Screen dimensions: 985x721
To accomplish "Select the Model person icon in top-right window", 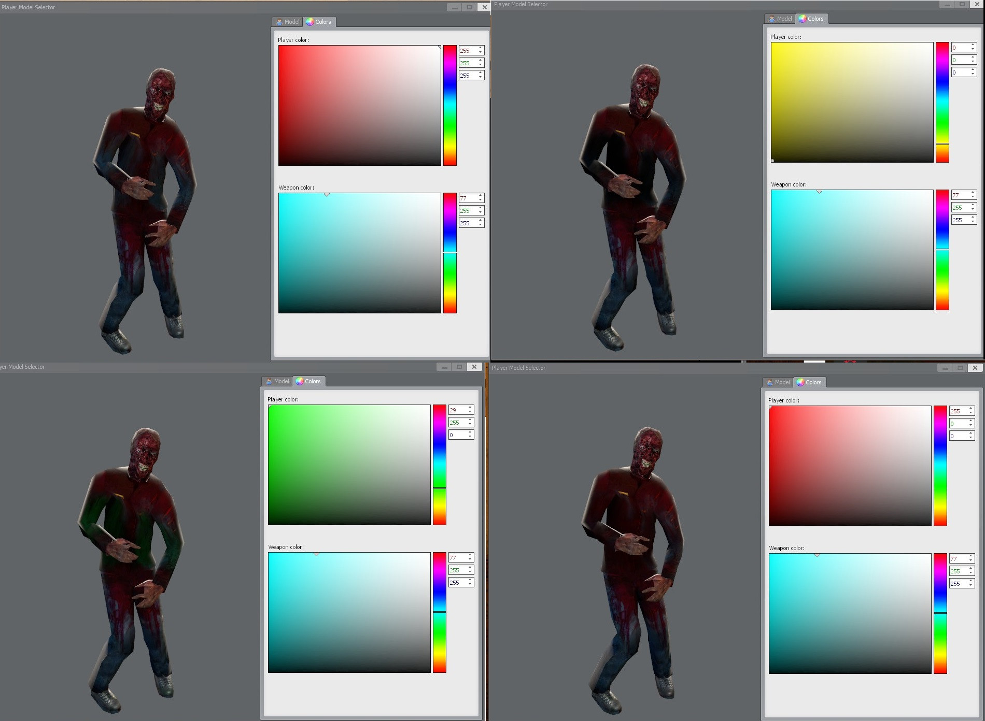I will click(772, 18).
